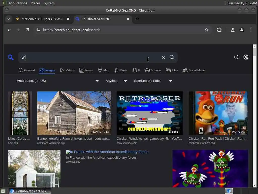The height and width of the screenshot is (194, 258).
Task: Submit search with magnifier button
Action: click(172, 57)
